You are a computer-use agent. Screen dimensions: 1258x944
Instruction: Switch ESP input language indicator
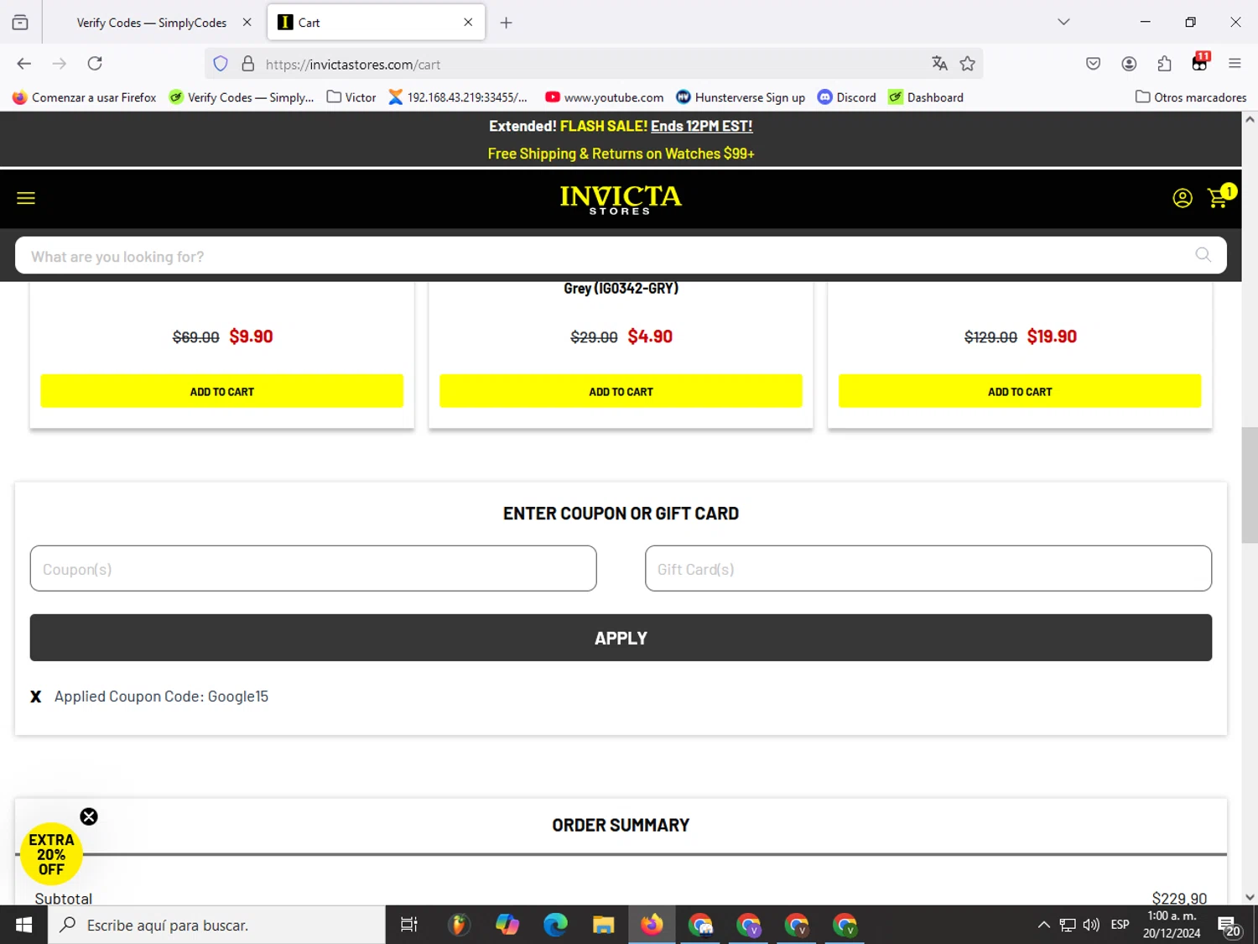(1120, 925)
